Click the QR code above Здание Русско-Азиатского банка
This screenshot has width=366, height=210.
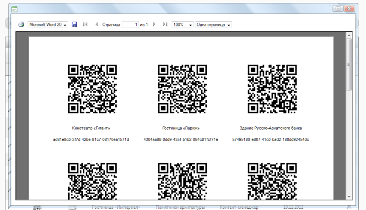(272, 89)
